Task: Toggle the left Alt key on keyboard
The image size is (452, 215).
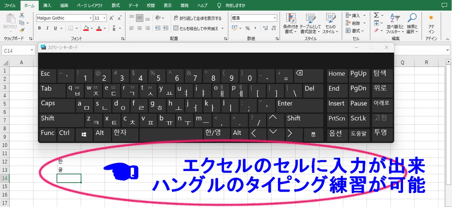Action: (x=102, y=134)
